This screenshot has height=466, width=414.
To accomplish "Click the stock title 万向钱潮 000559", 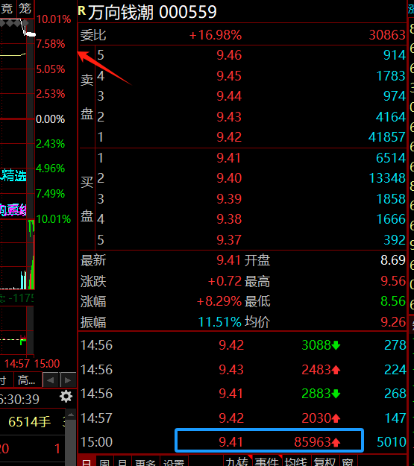I will [x=152, y=12].
